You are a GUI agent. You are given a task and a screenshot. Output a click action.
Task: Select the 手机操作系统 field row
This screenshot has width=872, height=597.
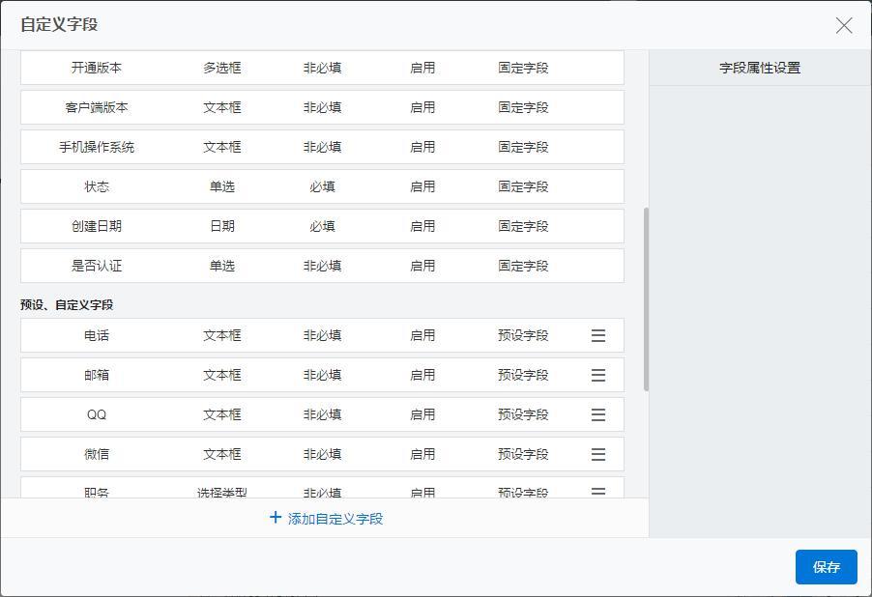click(322, 147)
